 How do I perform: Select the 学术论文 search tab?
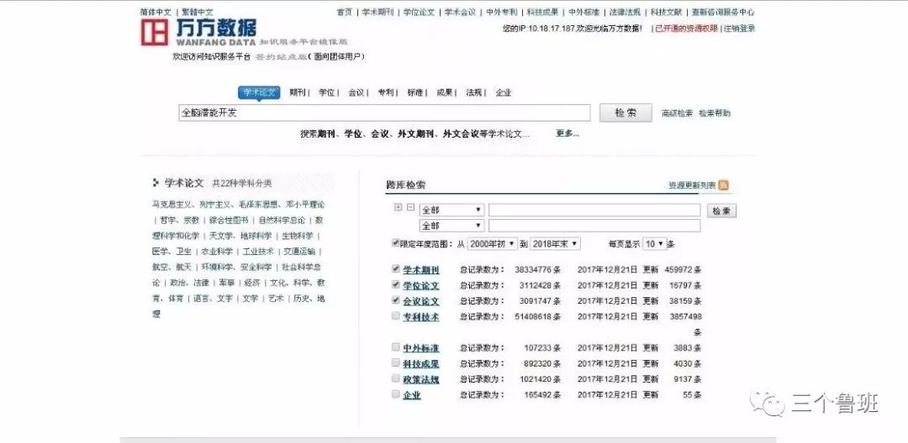tap(259, 92)
